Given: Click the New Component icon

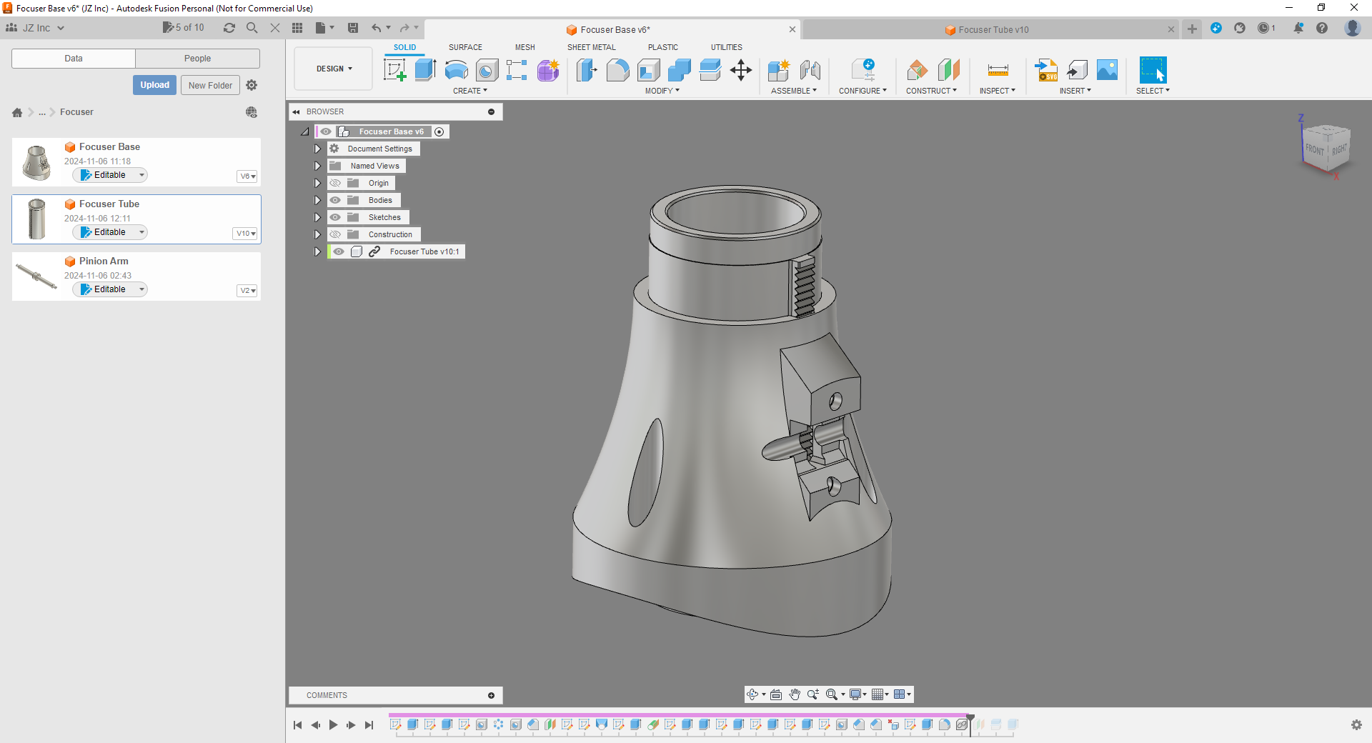Looking at the screenshot, I should point(779,70).
